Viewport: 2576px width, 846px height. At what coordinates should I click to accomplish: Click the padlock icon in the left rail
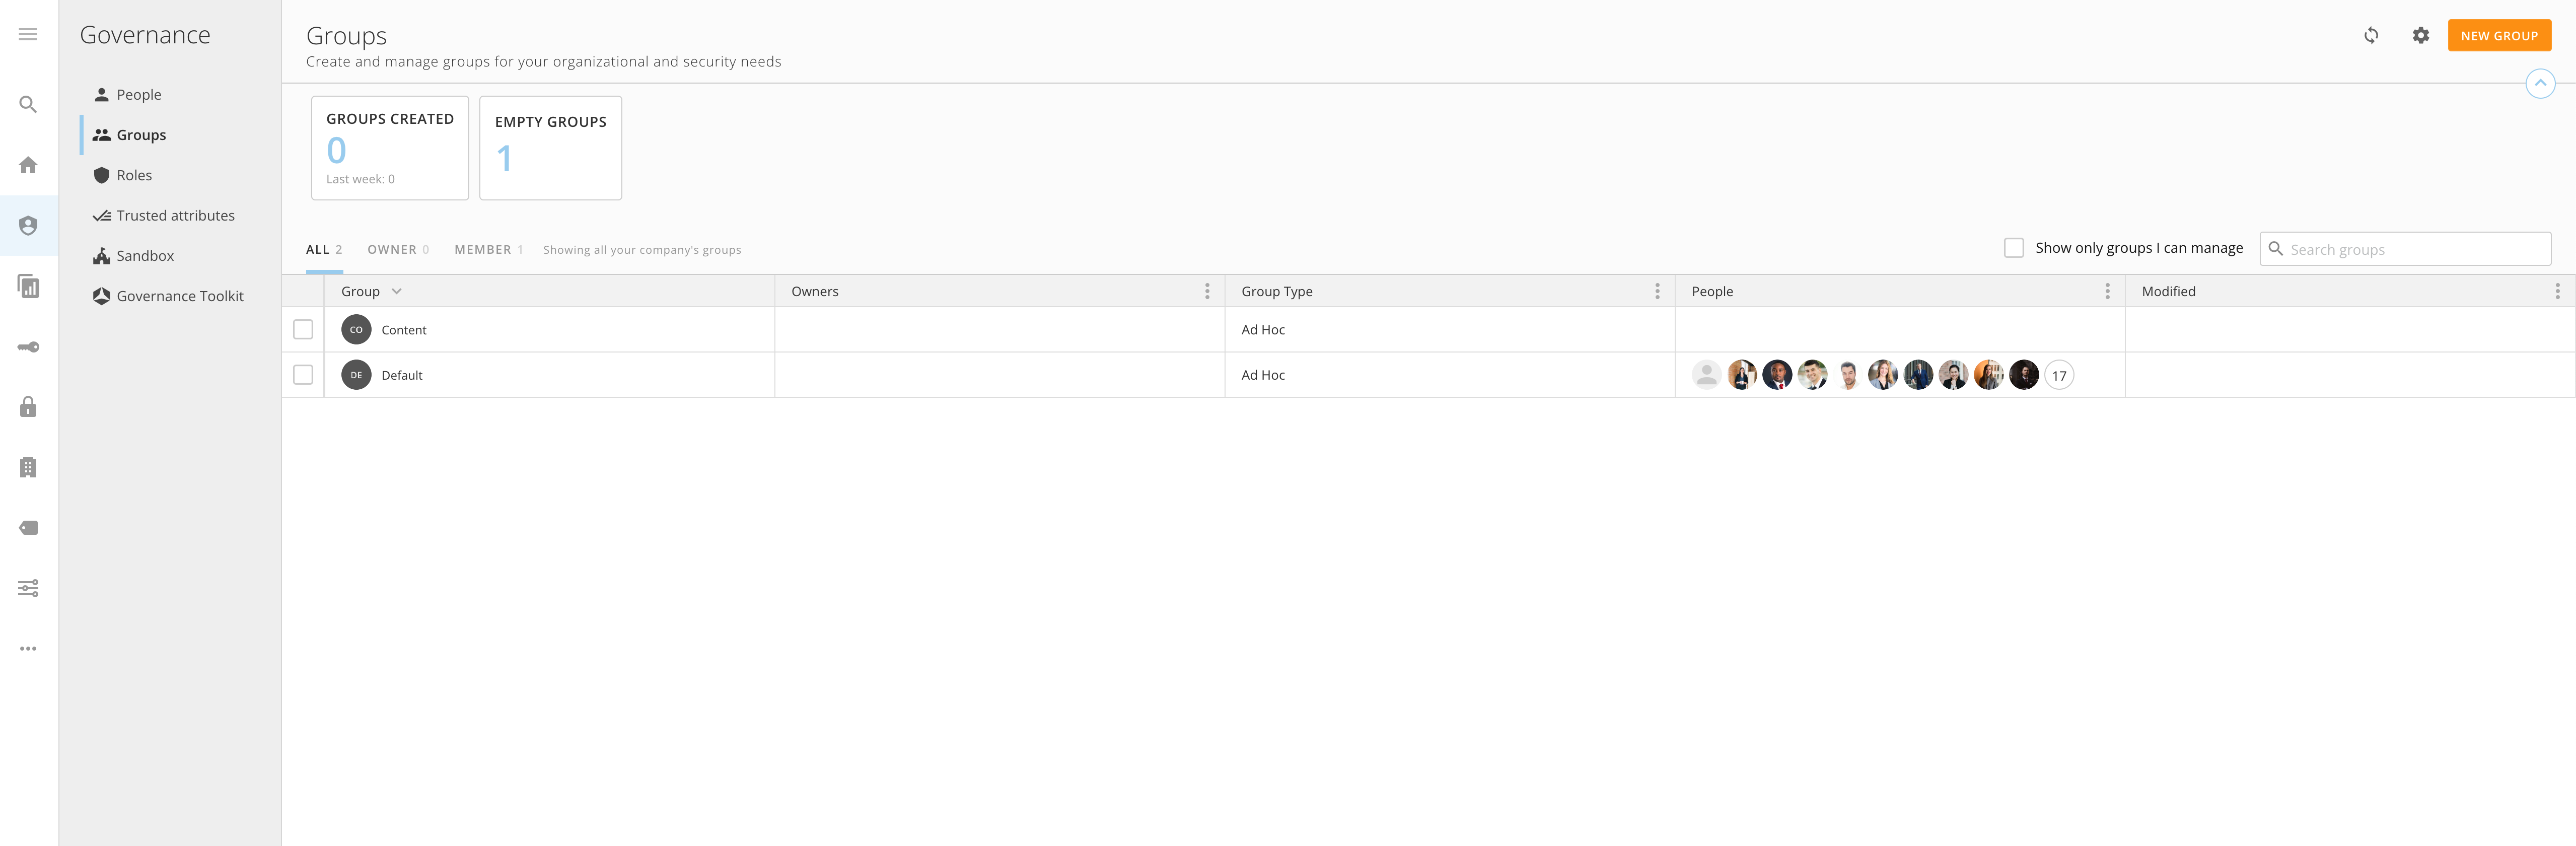[28, 407]
